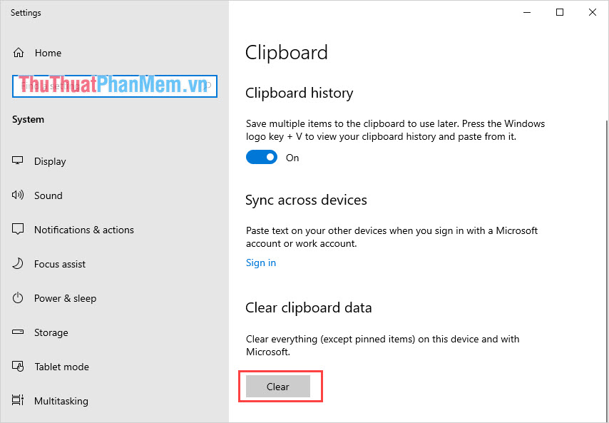Click the Home house icon
This screenshot has height=423, width=609.
17,52
